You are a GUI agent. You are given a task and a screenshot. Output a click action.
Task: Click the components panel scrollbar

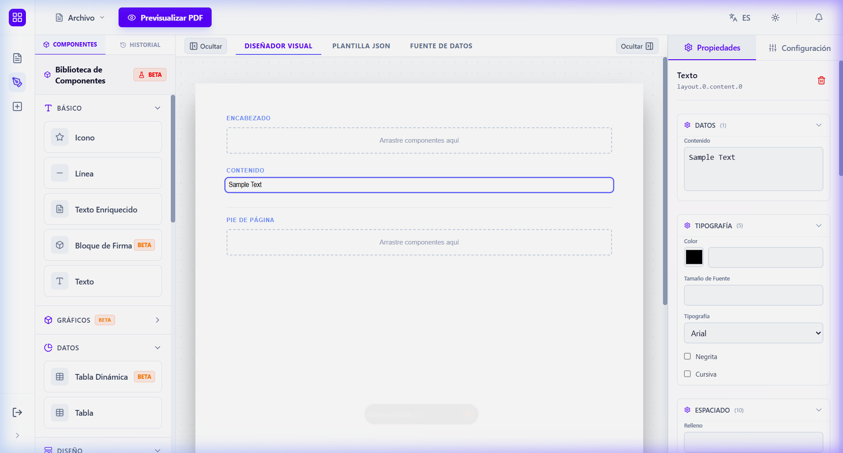click(173, 158)
